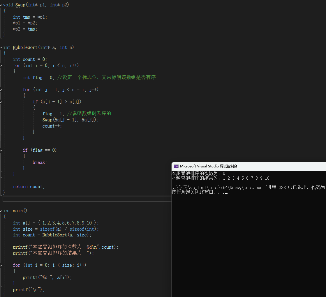Place cursor on int count = 0;
Viewport: 326px width, 297px height.
(30, 59)
